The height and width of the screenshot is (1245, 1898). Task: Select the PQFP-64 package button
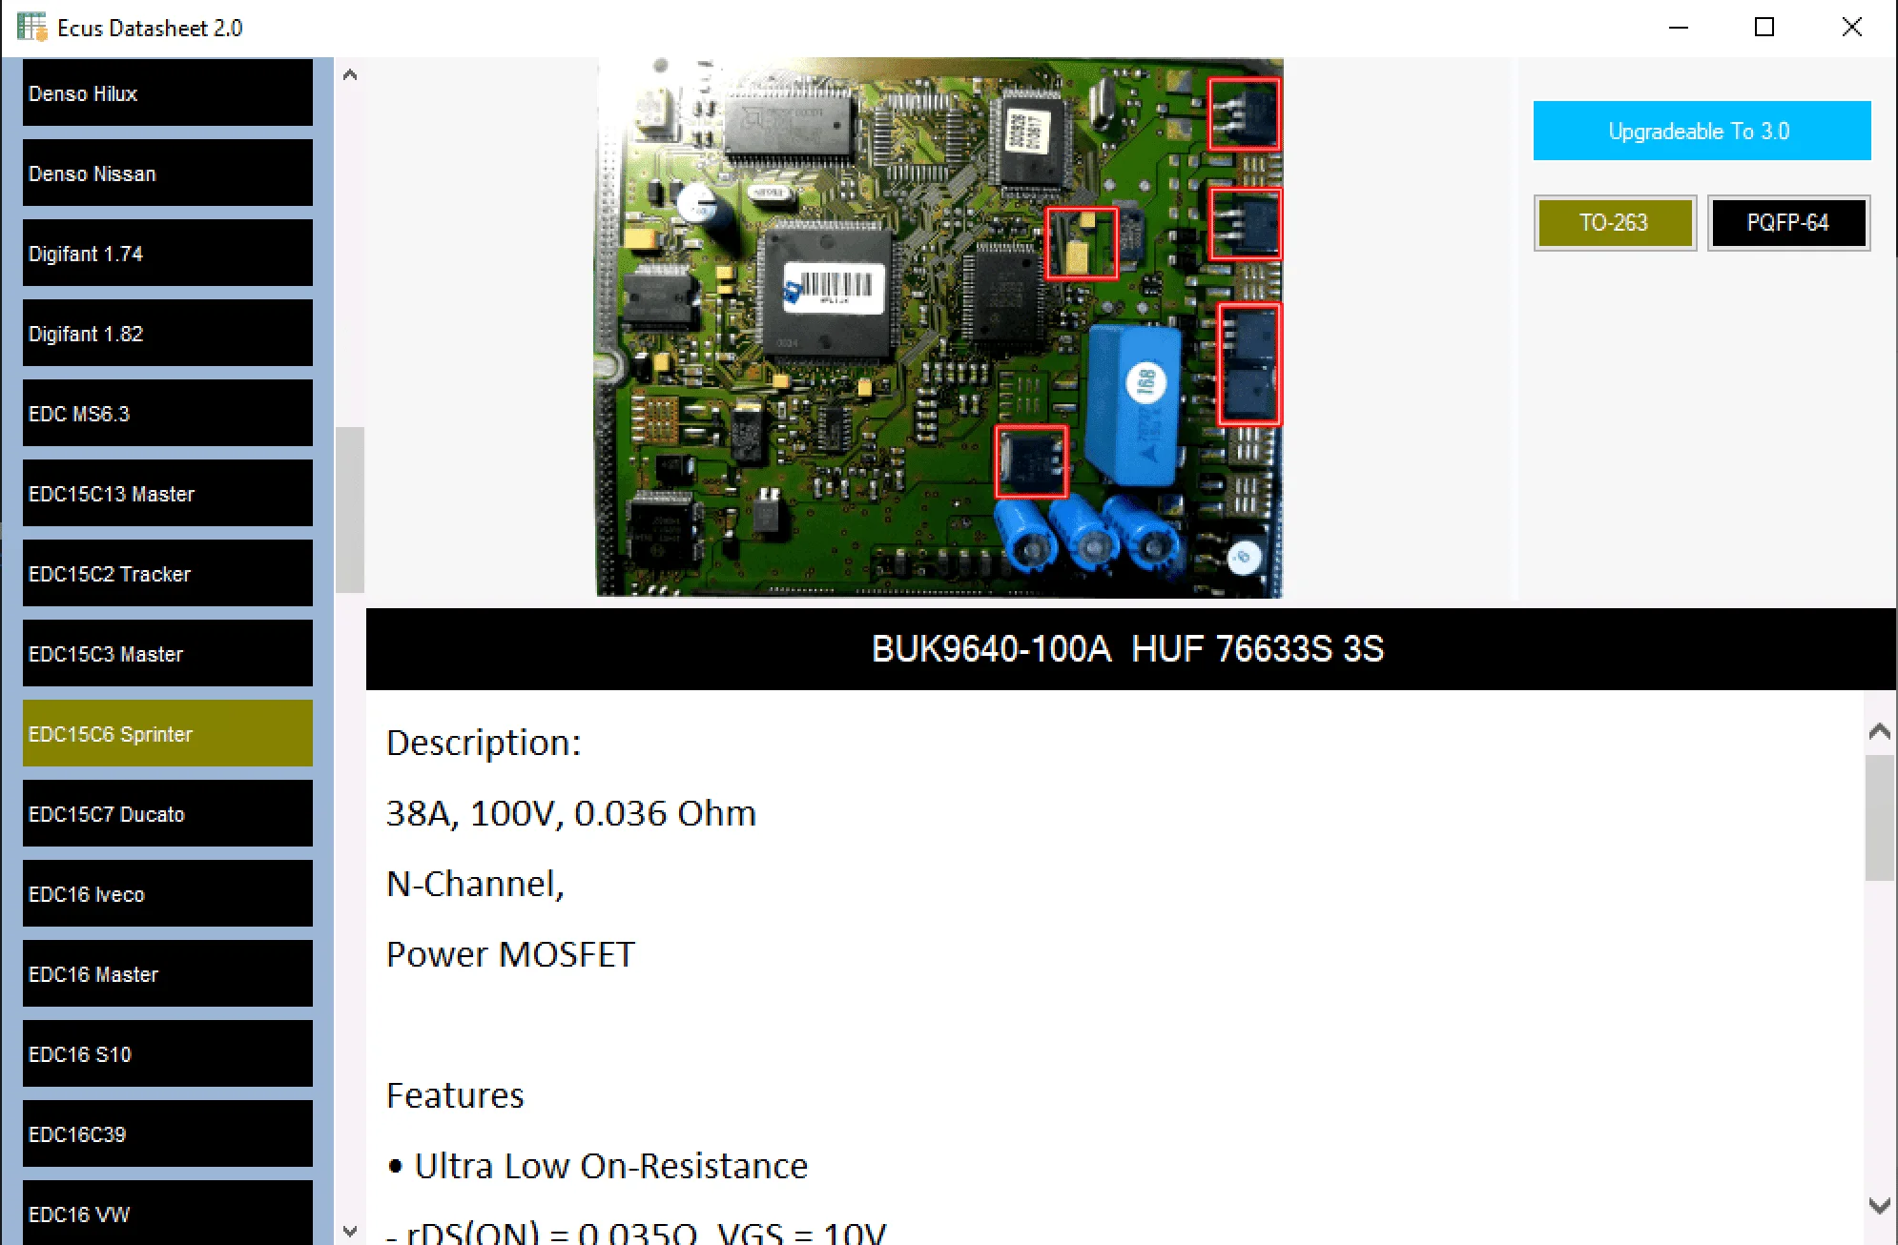[x=1787, y=223]
